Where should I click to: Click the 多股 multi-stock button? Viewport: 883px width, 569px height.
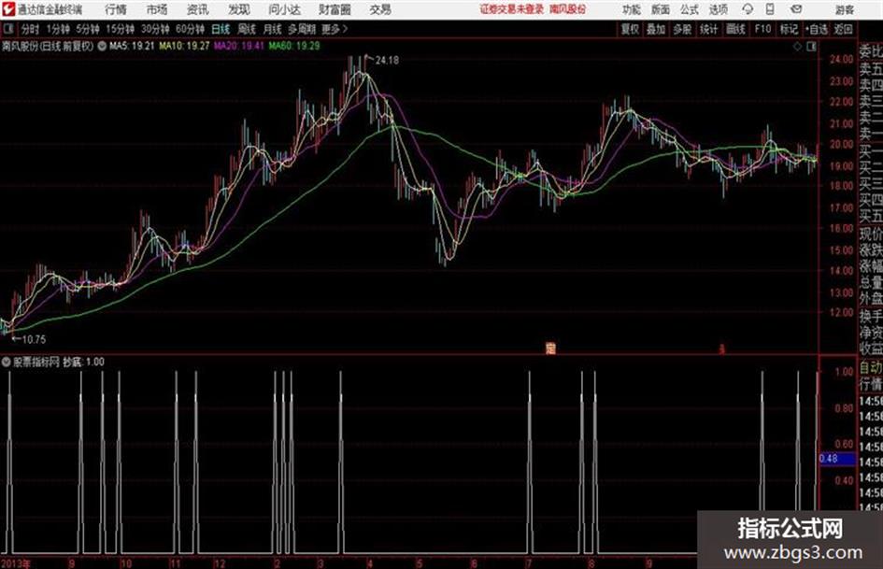pos(682,29)
